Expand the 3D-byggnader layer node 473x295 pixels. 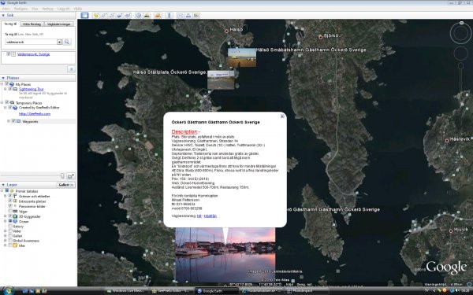(x=6, y=216)
